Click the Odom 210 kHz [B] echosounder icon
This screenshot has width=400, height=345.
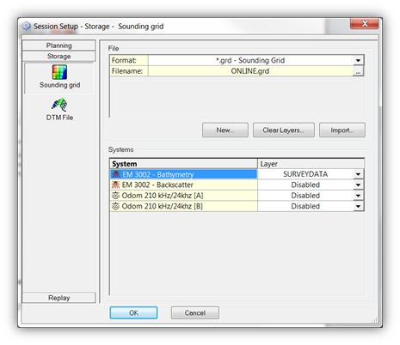click(115, 206)
